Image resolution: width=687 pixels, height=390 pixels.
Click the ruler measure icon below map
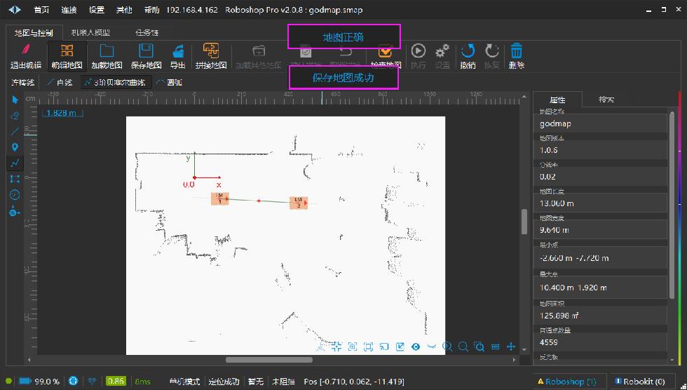[495, 347]
